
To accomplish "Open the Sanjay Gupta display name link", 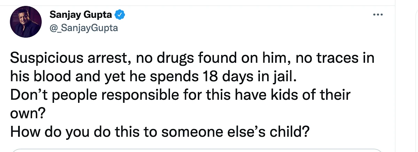I will pyautogui.click(x=81, y=15).
